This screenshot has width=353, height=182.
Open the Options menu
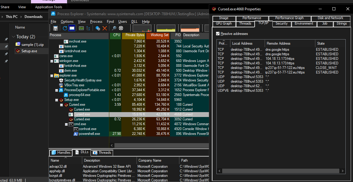(67, 22)
